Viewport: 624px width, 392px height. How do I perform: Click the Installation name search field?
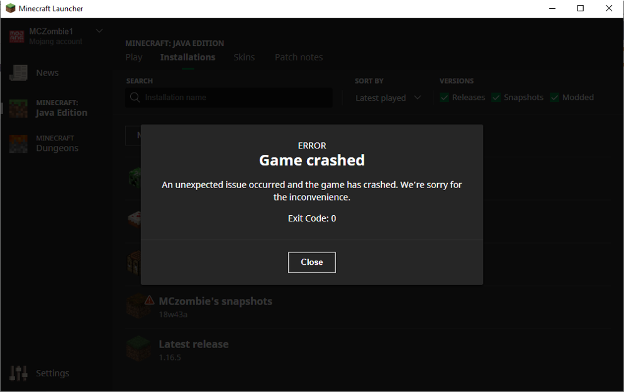click(229, 98)
